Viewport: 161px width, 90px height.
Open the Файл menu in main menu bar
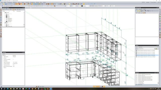[x=2, y=2]
